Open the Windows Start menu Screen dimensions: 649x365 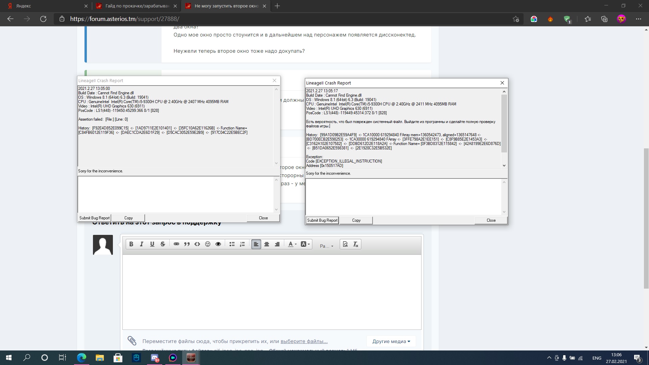tap(9, 358)
